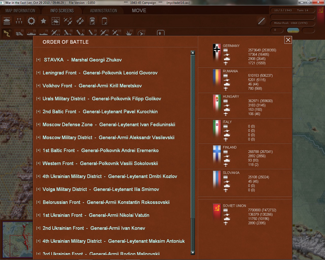
Task: Select the MOVE tab
Action: [139, 11]
